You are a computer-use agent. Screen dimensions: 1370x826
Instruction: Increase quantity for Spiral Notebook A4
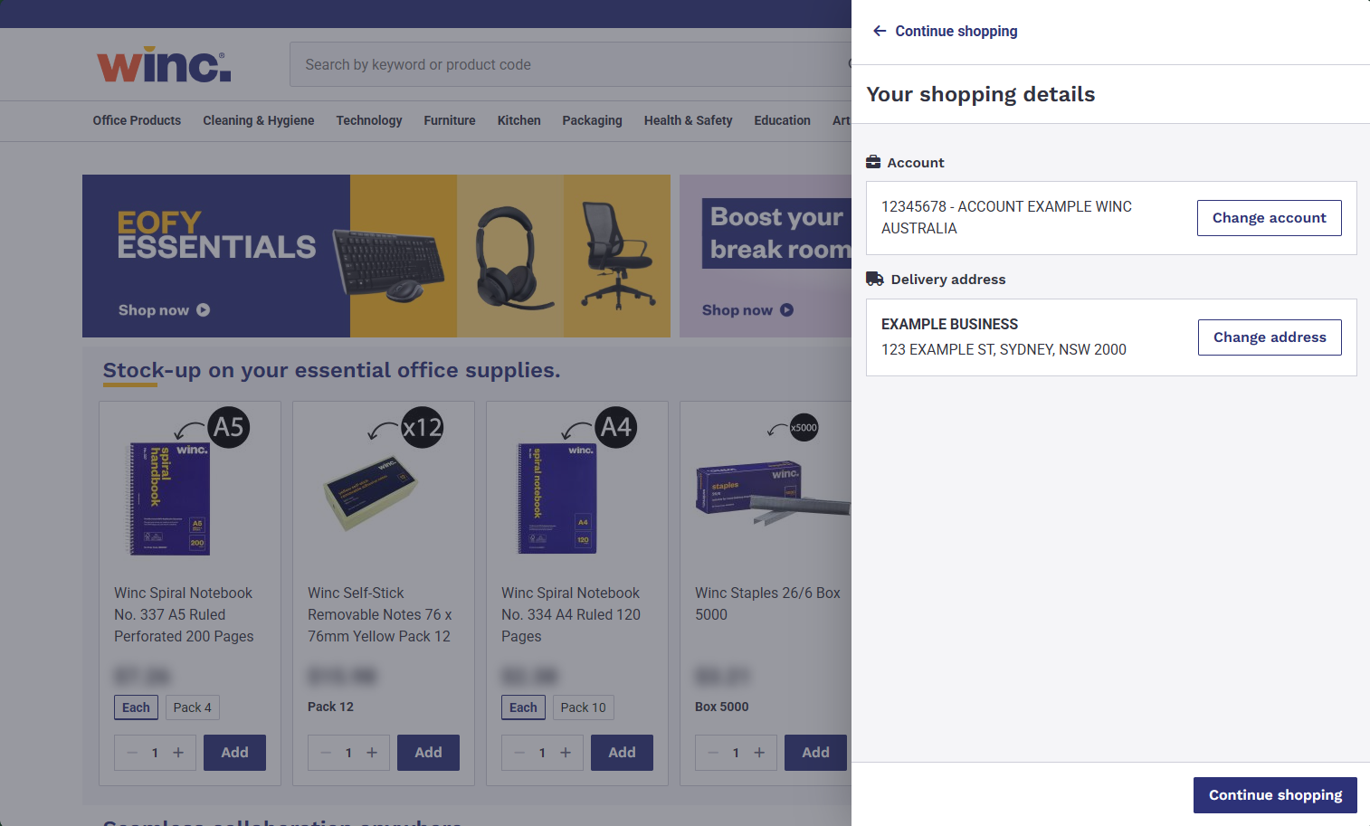click(x=566, y=753)
